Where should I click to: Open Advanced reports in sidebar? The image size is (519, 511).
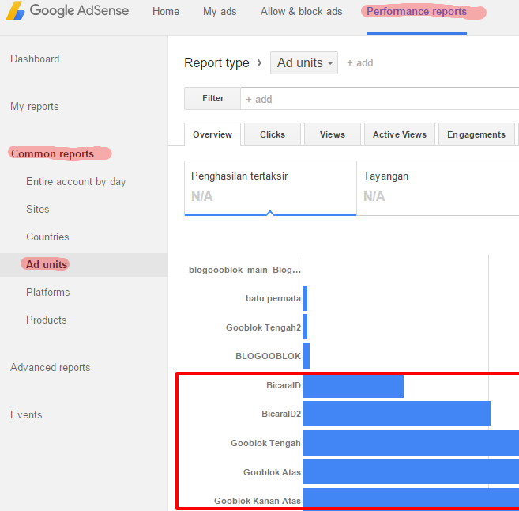click(51, 368)
